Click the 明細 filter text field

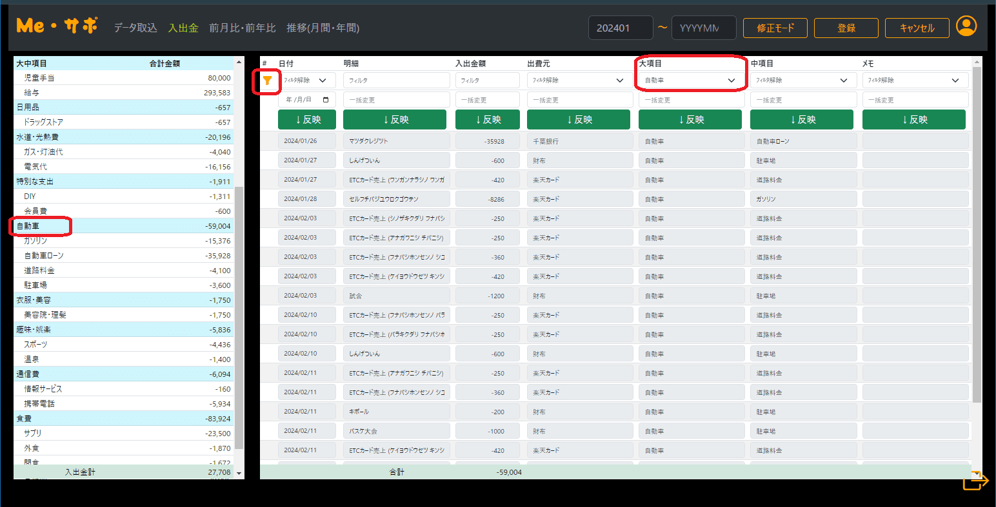tap(396, 81)
